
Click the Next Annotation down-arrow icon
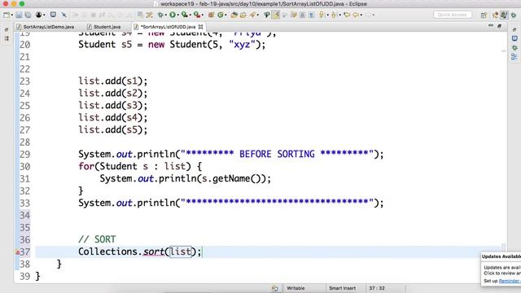(322, 15)
